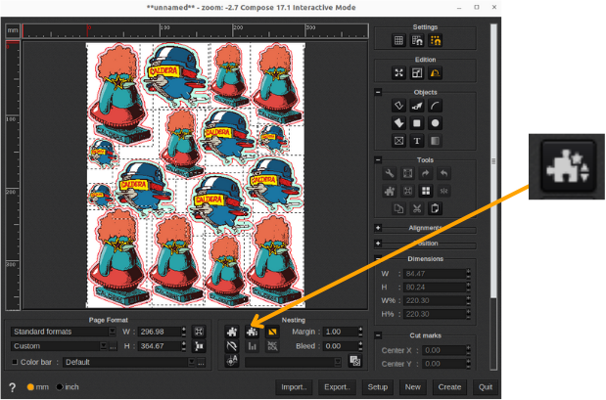
Task: Click the wrench icon in Tools
Action: coord(390,173)
